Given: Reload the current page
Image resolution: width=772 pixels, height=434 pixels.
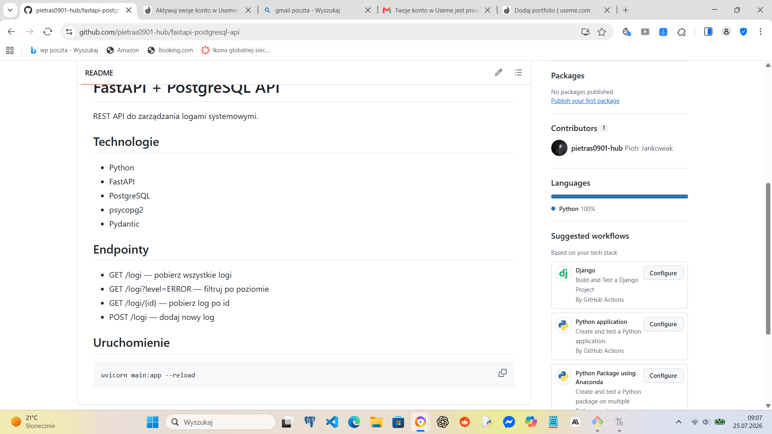Looking at the screenshot, I should (x=48, y=32).
